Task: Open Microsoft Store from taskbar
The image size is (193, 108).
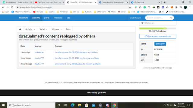Action: [87, 105]
